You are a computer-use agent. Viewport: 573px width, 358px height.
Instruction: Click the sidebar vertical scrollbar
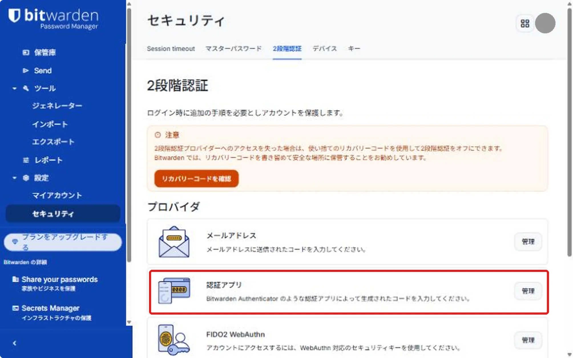pyautogui.click(x=129, y=135)
